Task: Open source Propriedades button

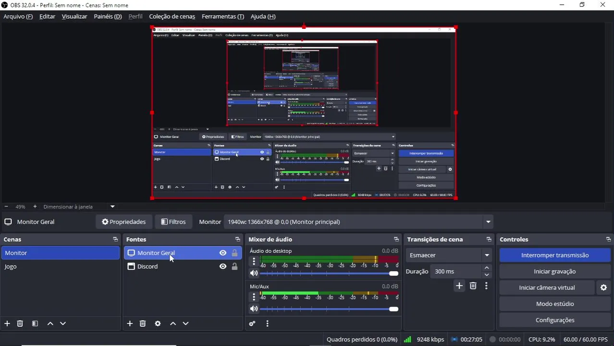Action: click(124, 222)
